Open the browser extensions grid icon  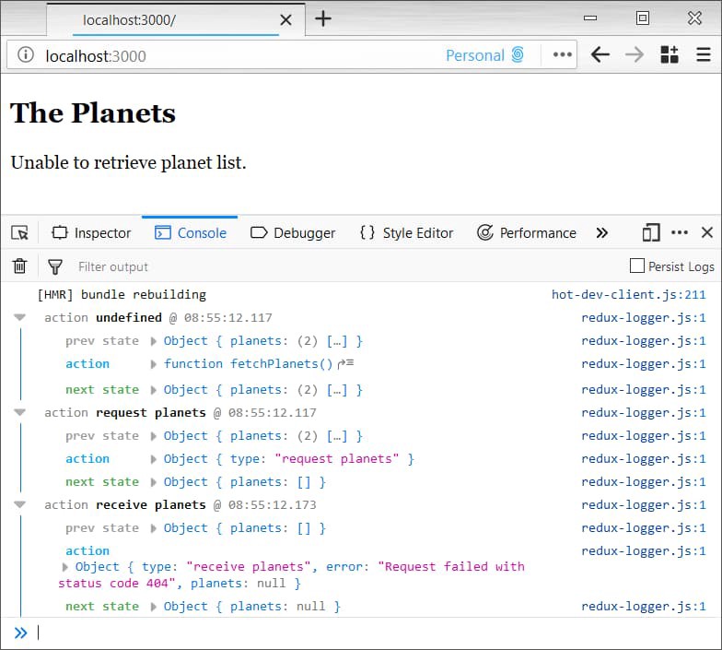pyautogui.click(x=670, y=54)
